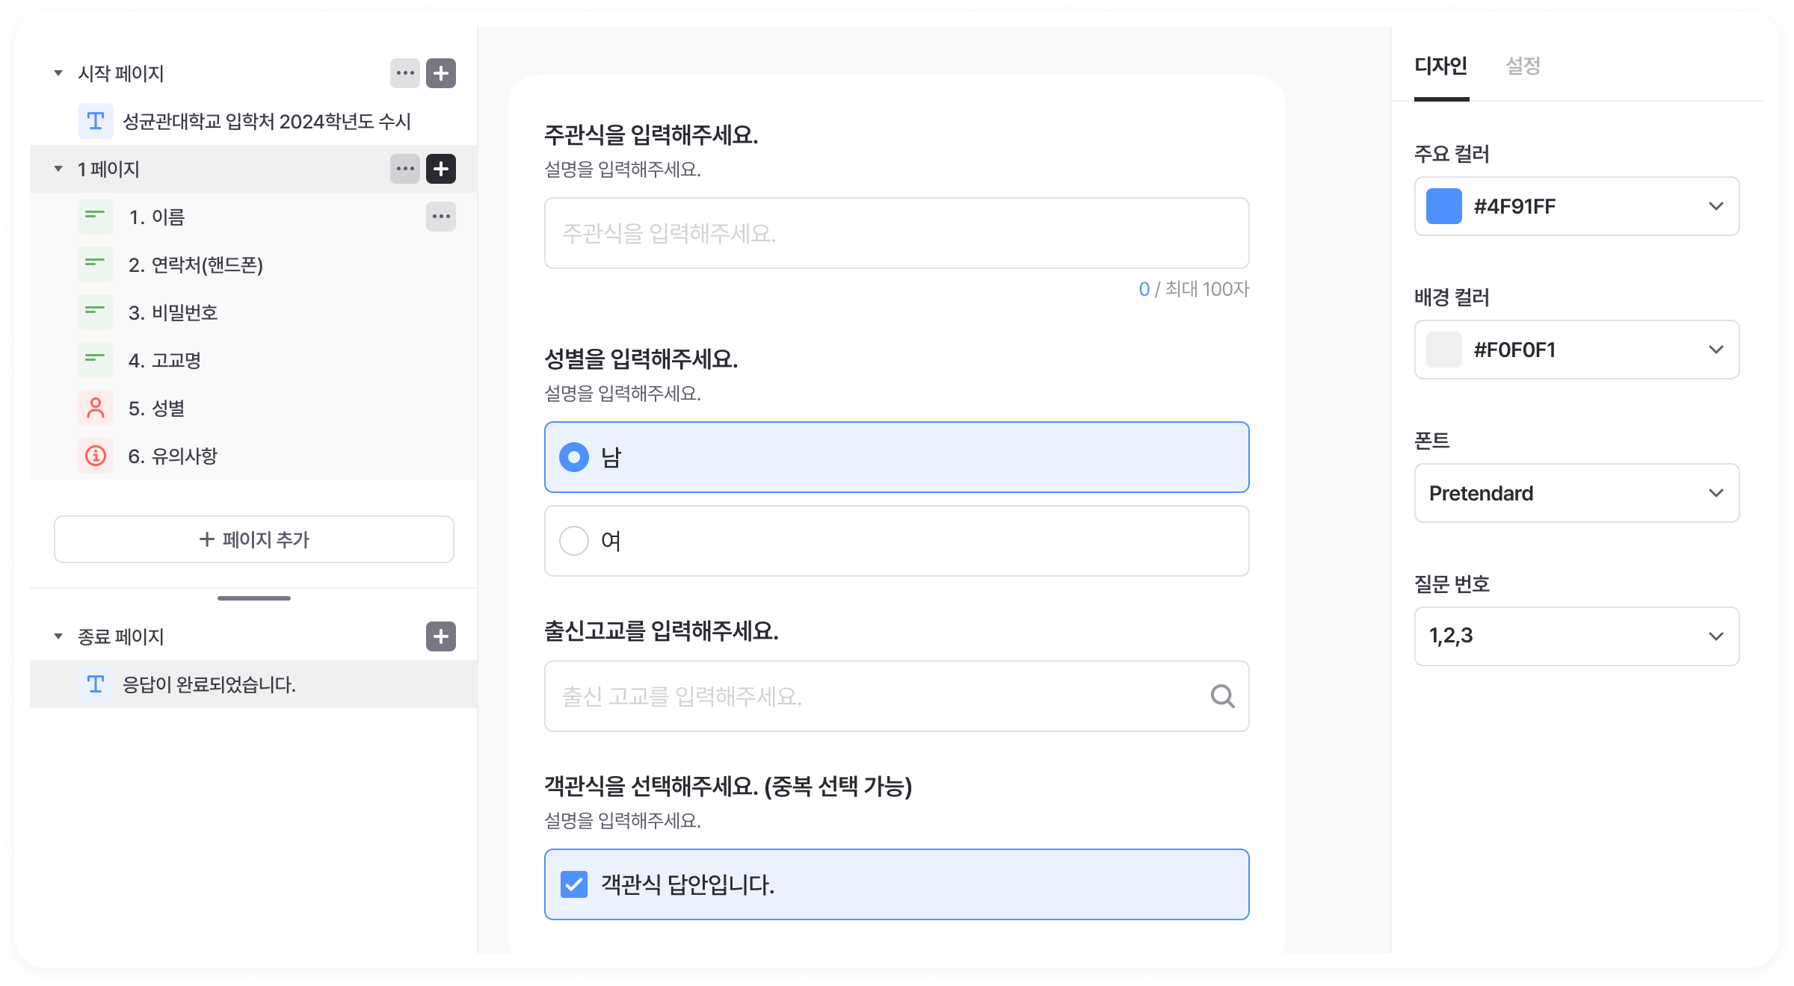Image resolution: width=1794 pixels, height=986 pixels.
Task: Open more options for 1 페이지
Action: tap(405, 169)
